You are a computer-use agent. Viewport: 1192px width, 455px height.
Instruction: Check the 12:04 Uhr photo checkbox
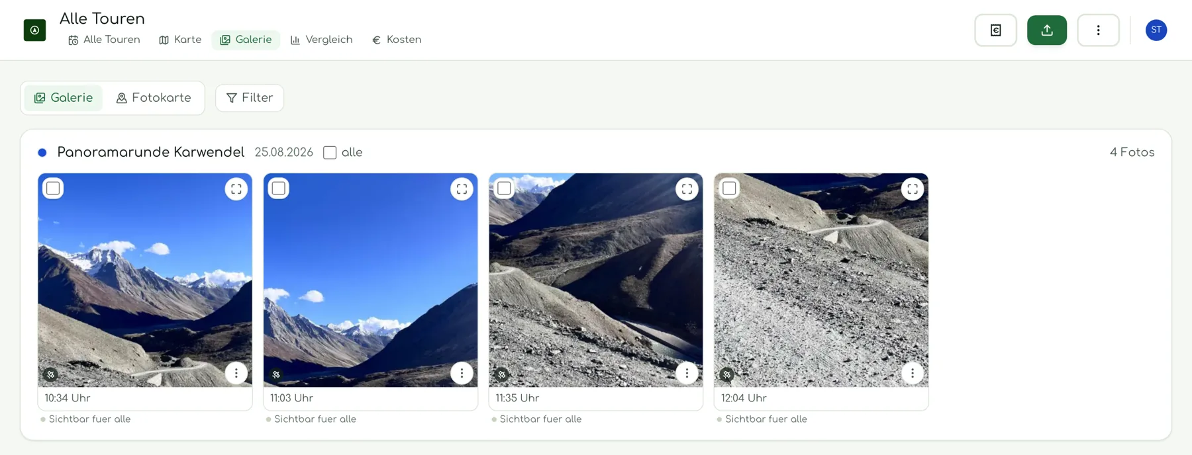coord(729,188)
